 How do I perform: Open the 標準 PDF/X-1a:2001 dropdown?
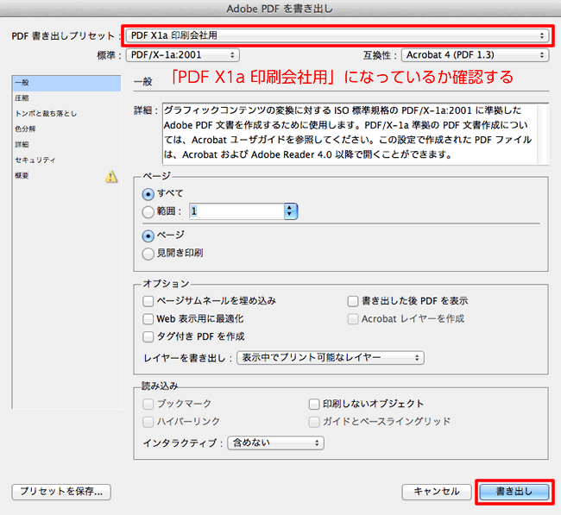pos(182,55)
